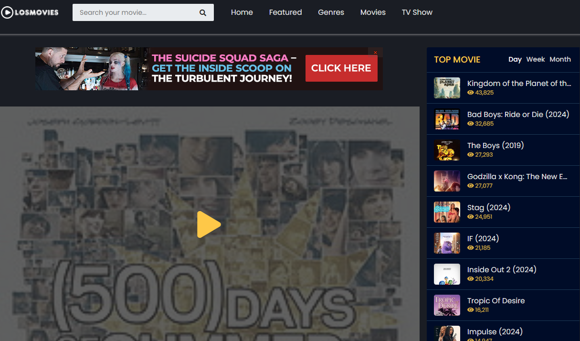Play the 500 Days of Summer video
This screenshot has width=580, height=341.
point(209,224)
